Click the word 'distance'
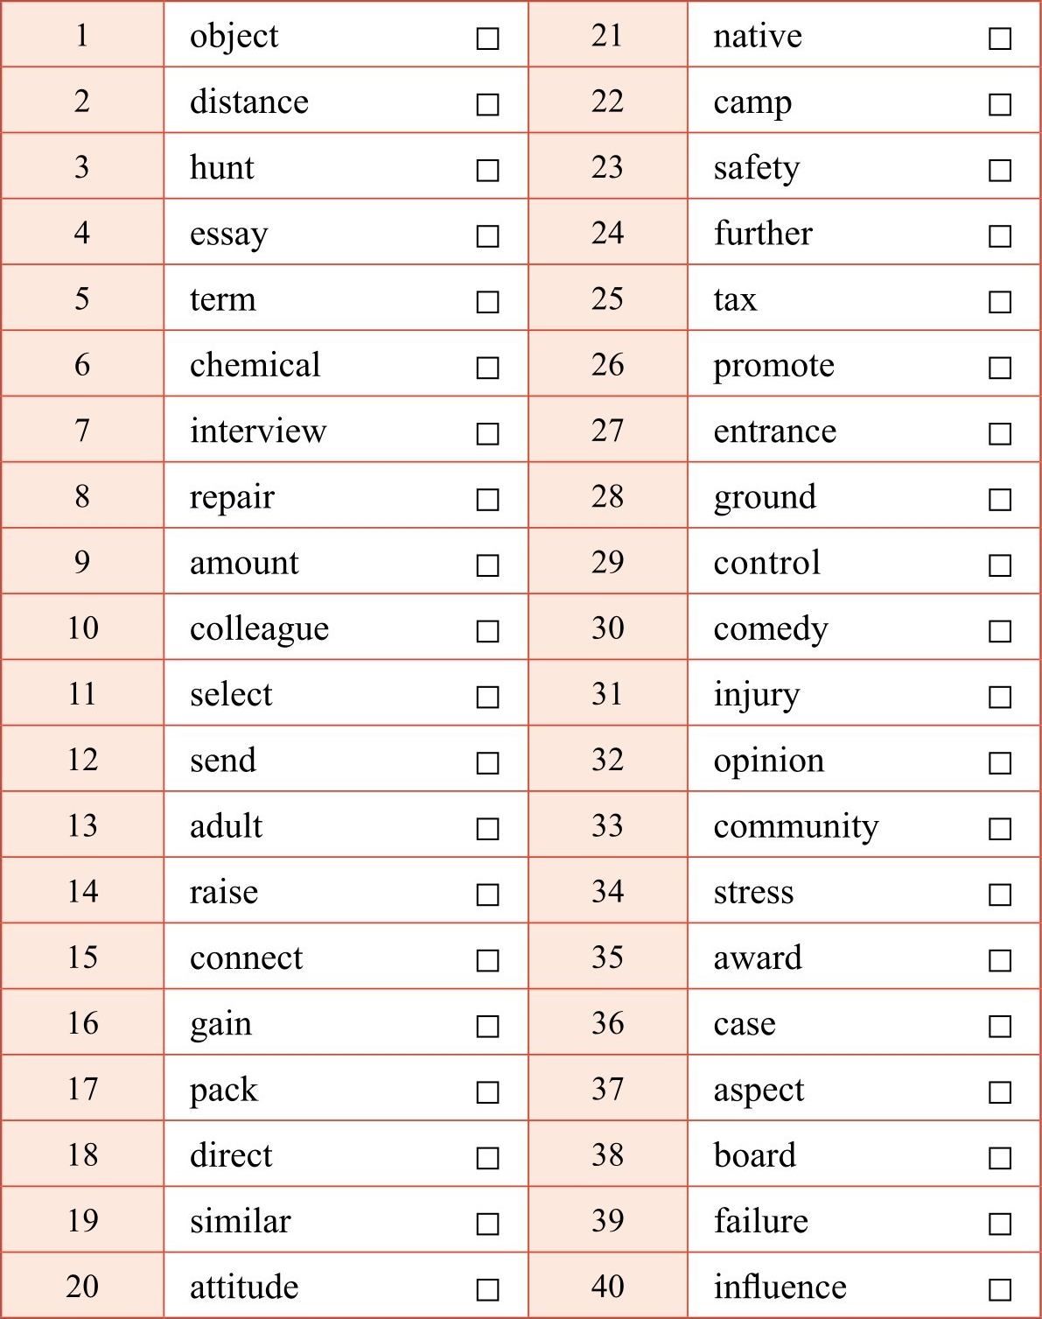 pos(249,102)
